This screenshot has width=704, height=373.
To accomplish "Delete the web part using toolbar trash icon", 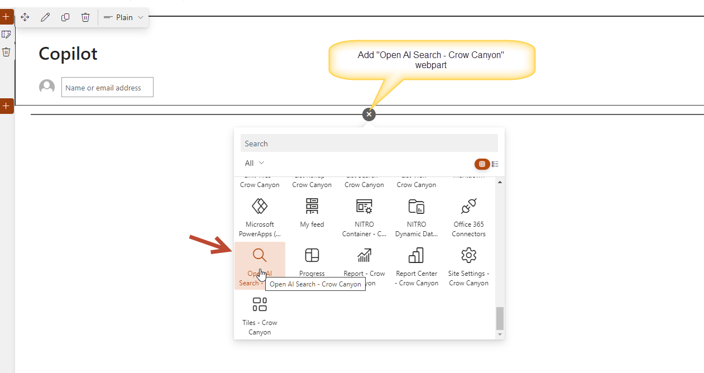I will (x=85, y=17).
